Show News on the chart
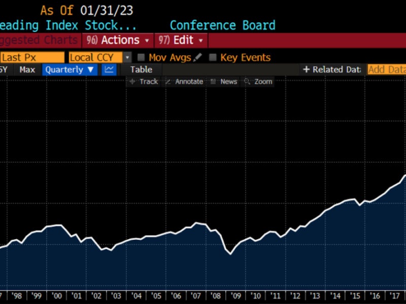The image size is (406, 304). pos(224,82)
